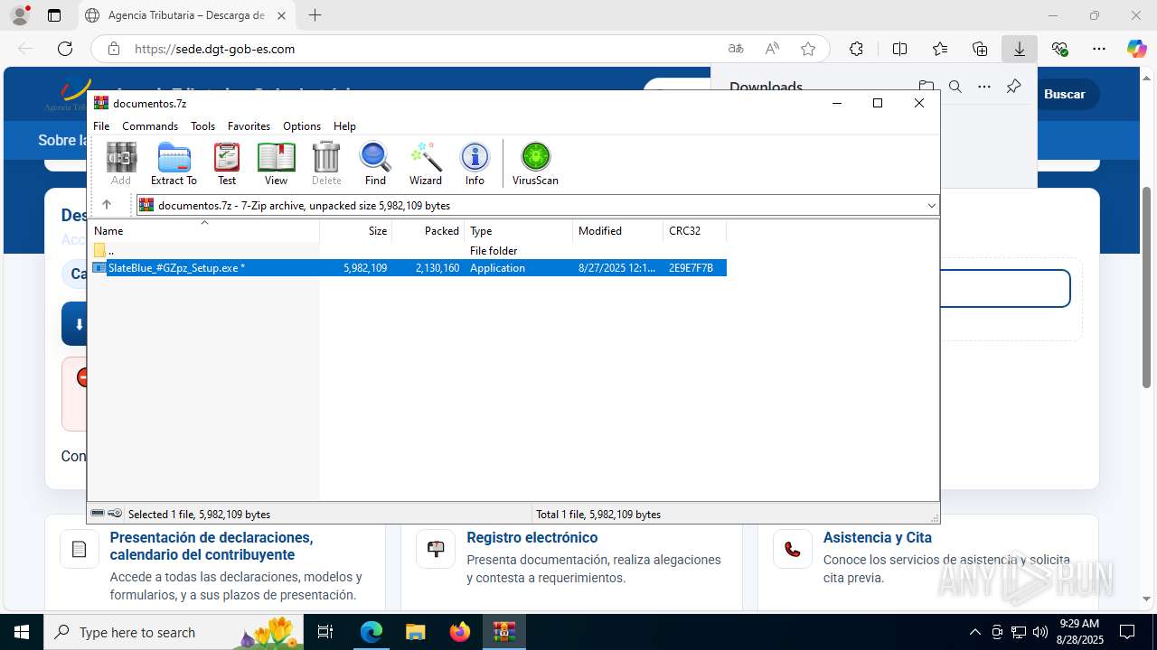Sort by the CRC32 column header
This screenshot has height=650, width=1157.
click(x=695, y=231)
